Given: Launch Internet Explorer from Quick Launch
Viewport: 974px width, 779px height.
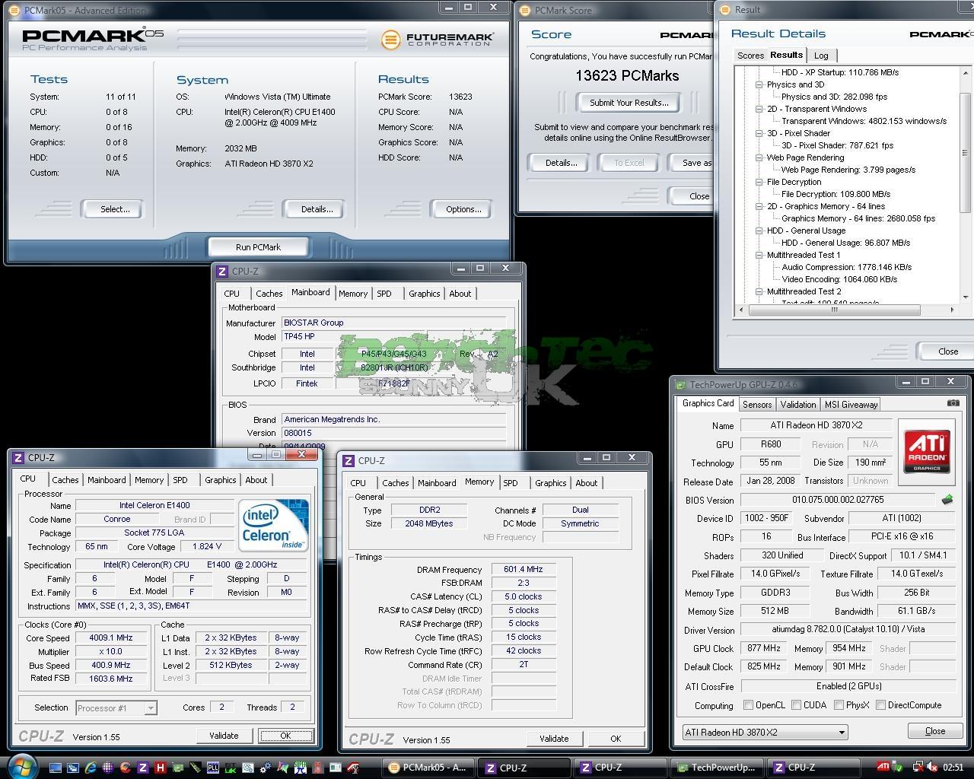Looking at the screenshot, I should click(91, 768).
